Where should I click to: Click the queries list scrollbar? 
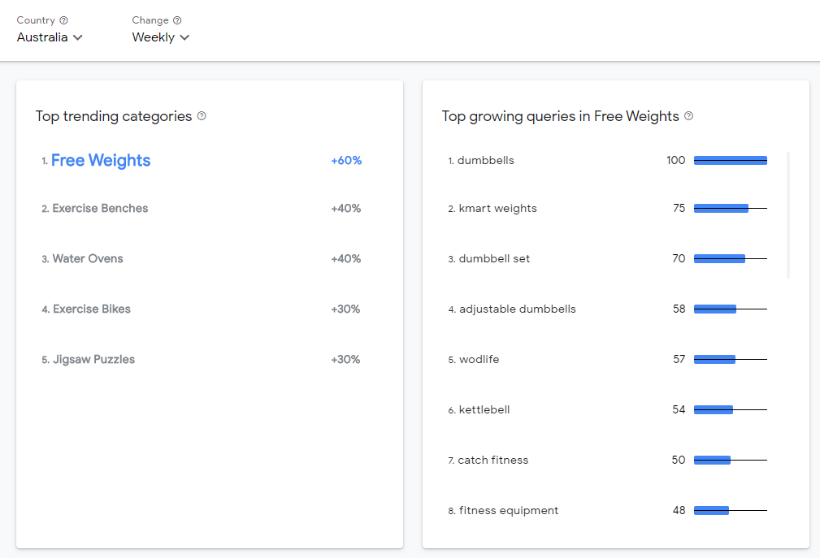click(x=788, y=215)
